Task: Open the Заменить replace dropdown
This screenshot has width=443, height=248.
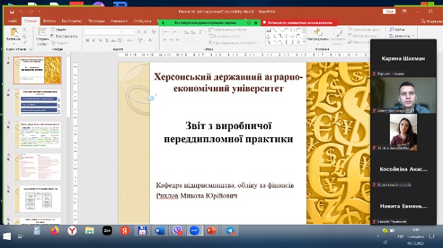Action: (x=401, y=36)
